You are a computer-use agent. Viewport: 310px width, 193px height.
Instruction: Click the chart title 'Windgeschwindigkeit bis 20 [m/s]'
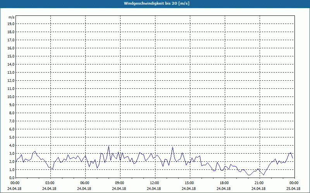157,3
